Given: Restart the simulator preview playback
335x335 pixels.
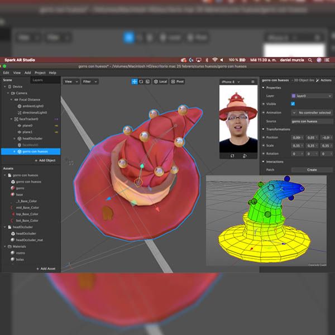Looking at the screenshot, I should pyautogui.click(x=232, y=156).
